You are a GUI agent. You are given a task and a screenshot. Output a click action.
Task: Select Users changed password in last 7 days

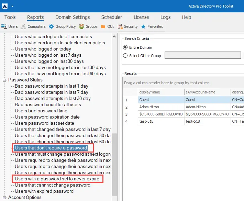[x=63, y=130]
